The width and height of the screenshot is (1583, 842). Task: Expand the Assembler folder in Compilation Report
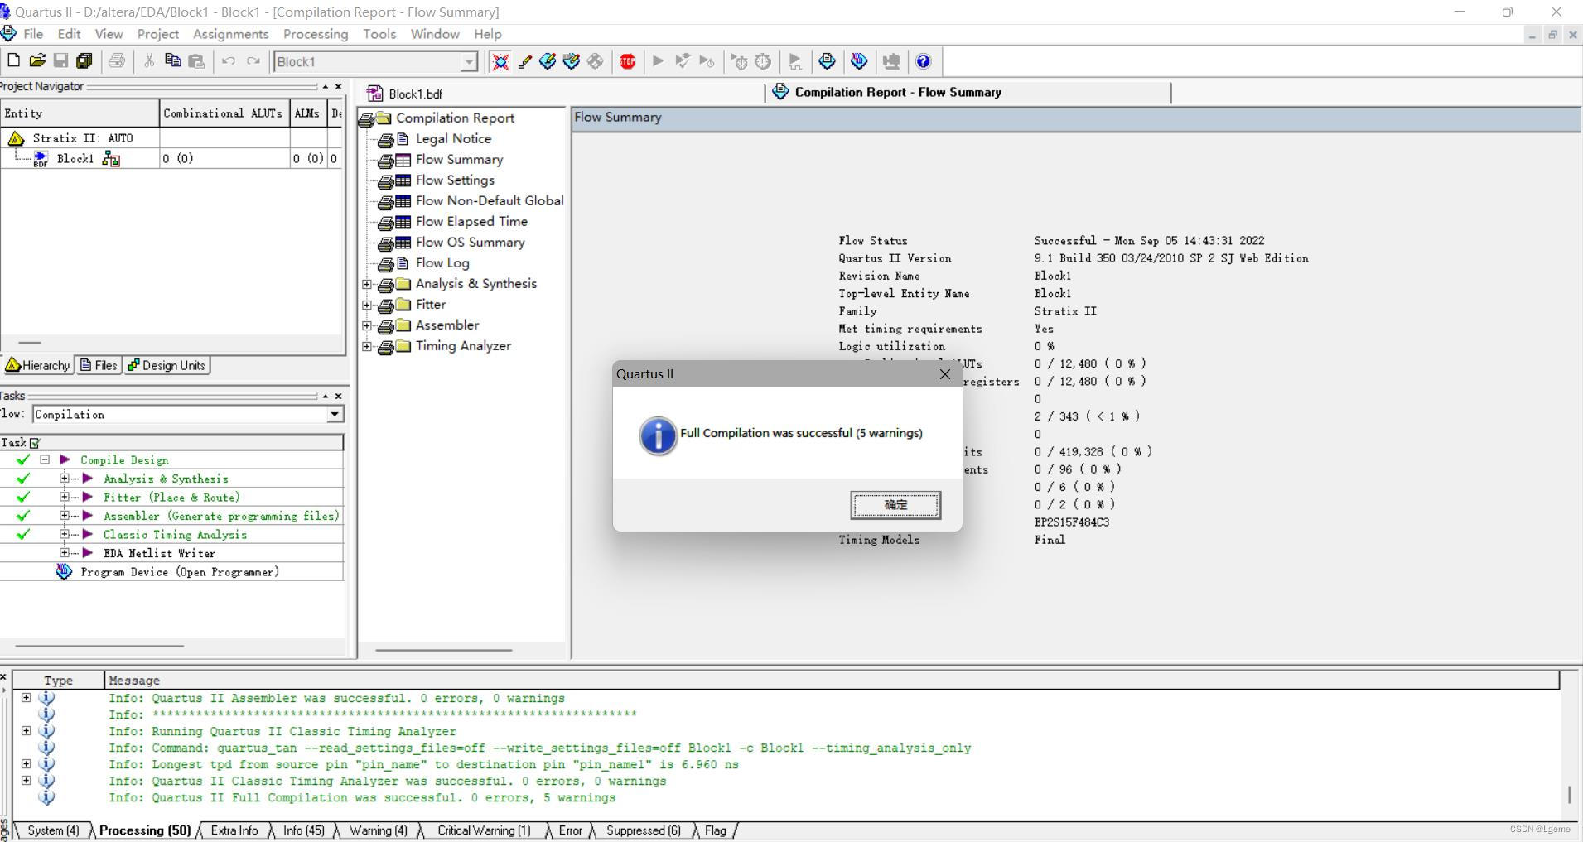[367, 325]
